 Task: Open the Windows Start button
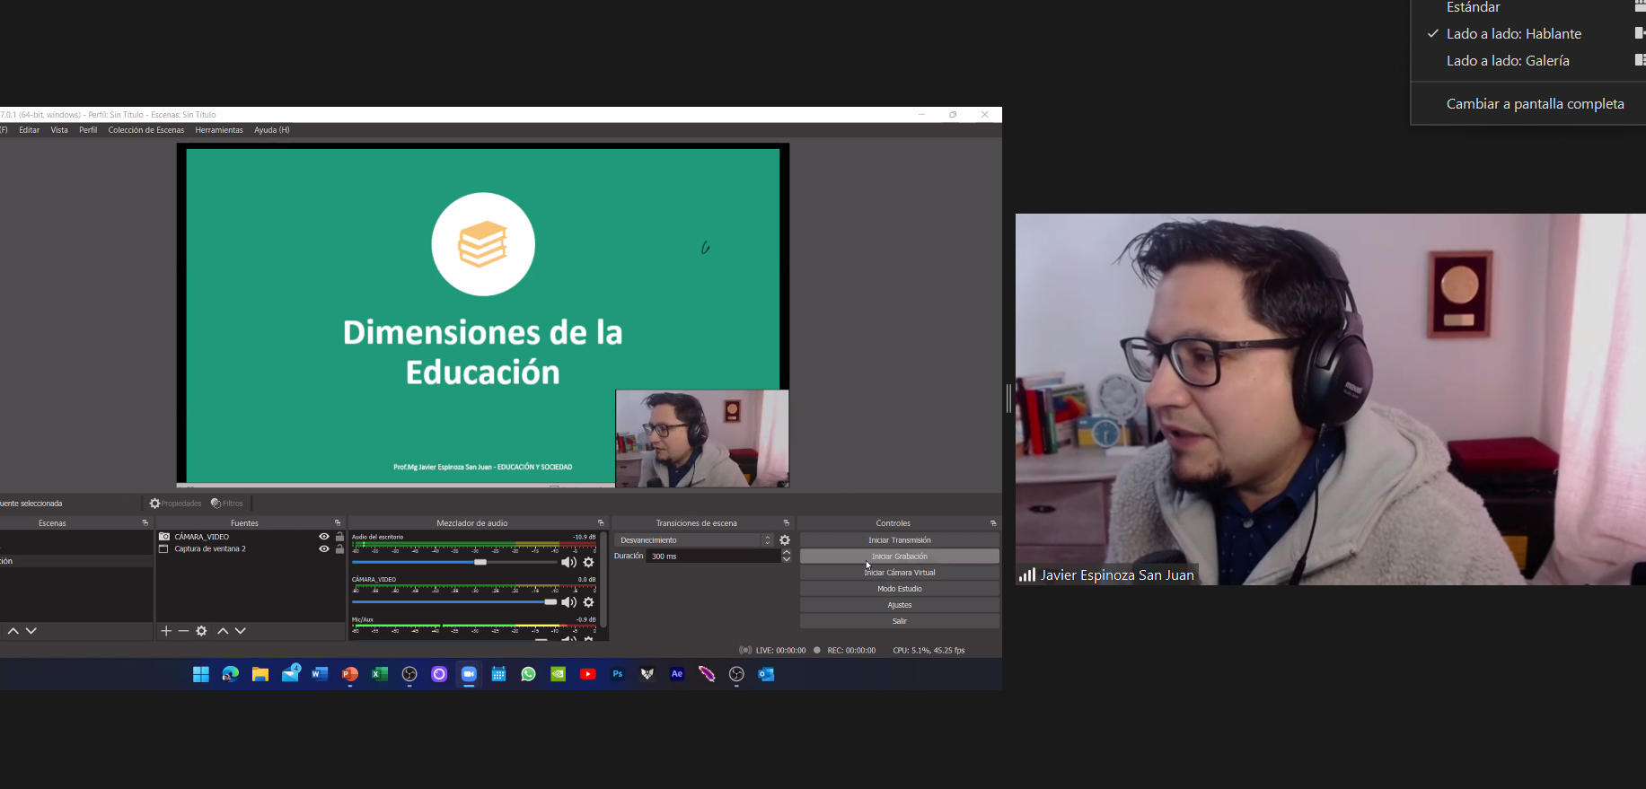pyautogui.click(x=201, y=674)
